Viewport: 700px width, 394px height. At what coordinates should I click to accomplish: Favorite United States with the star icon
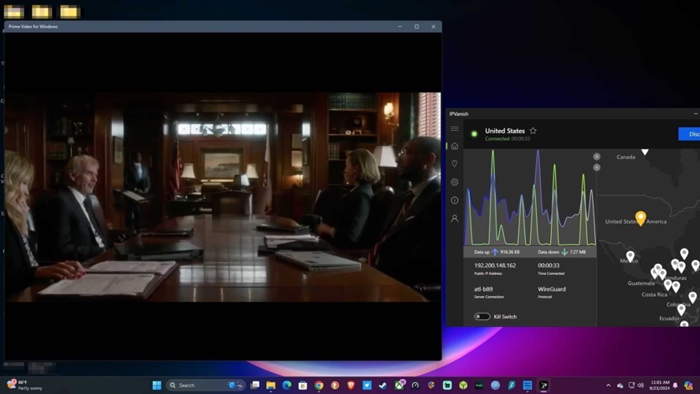click(533, 131)
